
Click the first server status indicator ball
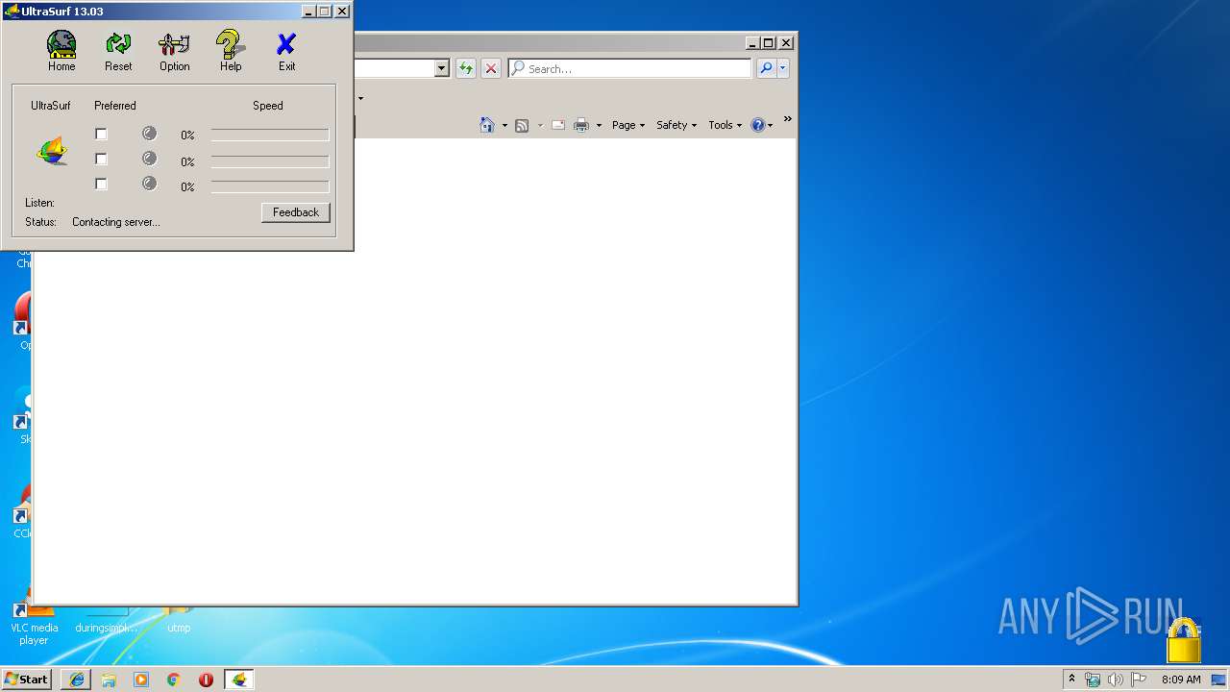coord(149,134)
